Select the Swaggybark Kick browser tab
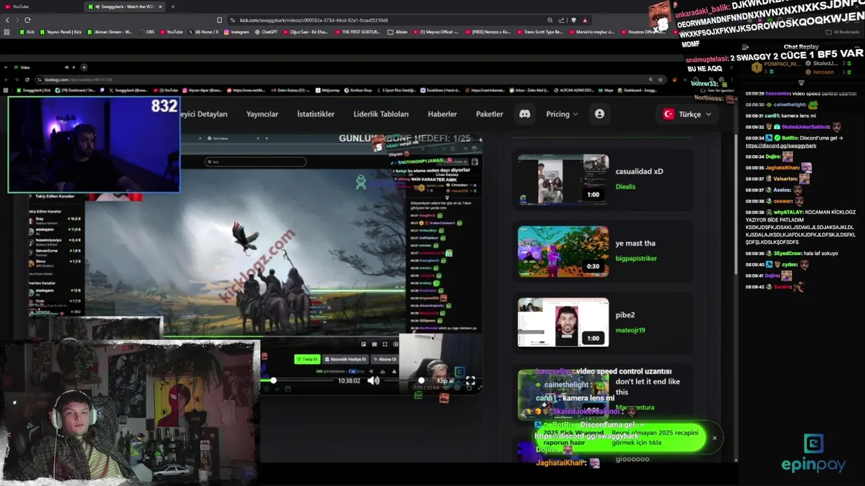Image resolution: width=865 pixels, height=486 pixels. coord(126,7)
